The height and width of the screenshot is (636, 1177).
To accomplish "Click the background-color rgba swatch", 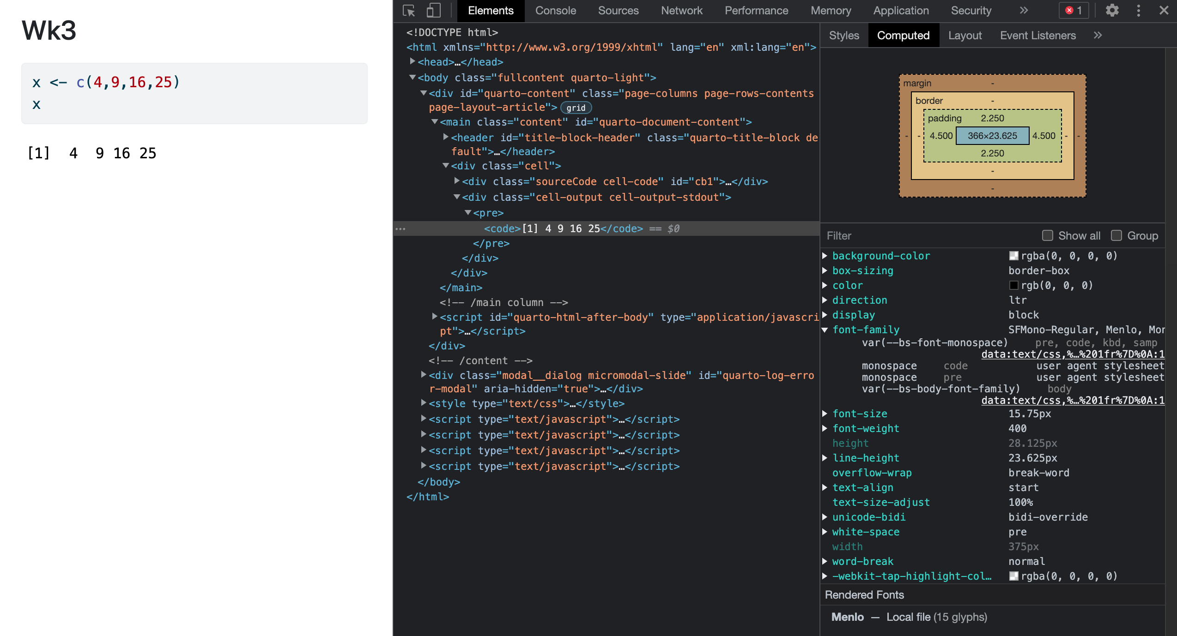I will pyautogui.click(x=1014, y=256).
